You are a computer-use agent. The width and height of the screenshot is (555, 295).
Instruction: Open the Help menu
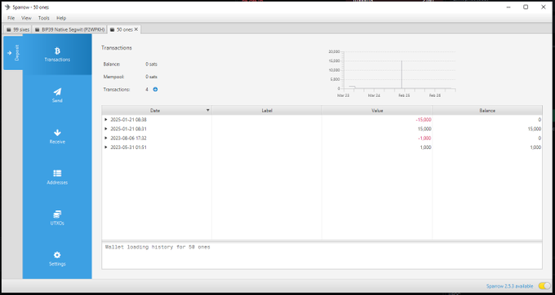click(61, 18)
